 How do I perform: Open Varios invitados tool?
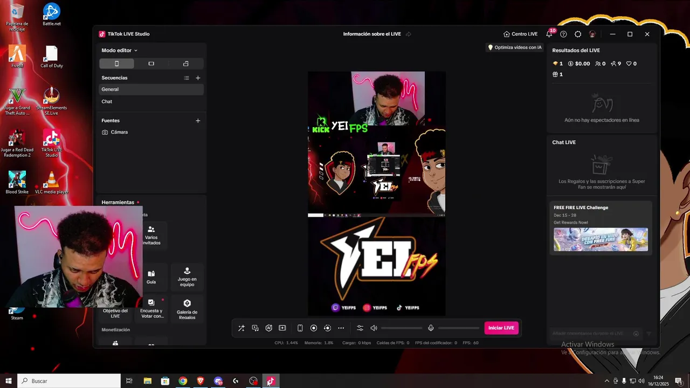[x=151, y=235]
